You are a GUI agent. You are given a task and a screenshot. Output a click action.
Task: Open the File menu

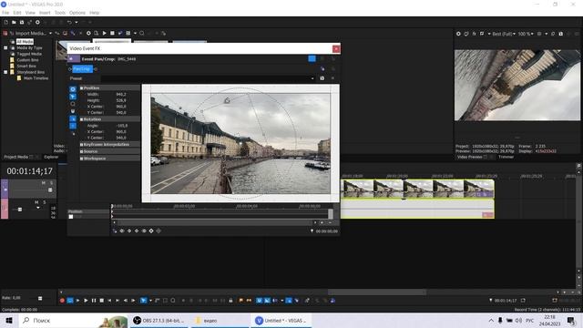point(5,13)
